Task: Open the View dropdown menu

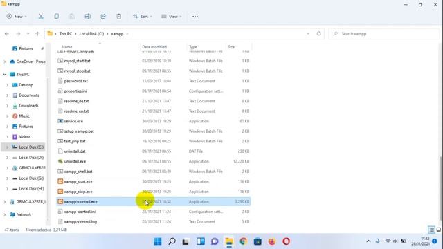Action: [x=171, y=17]
